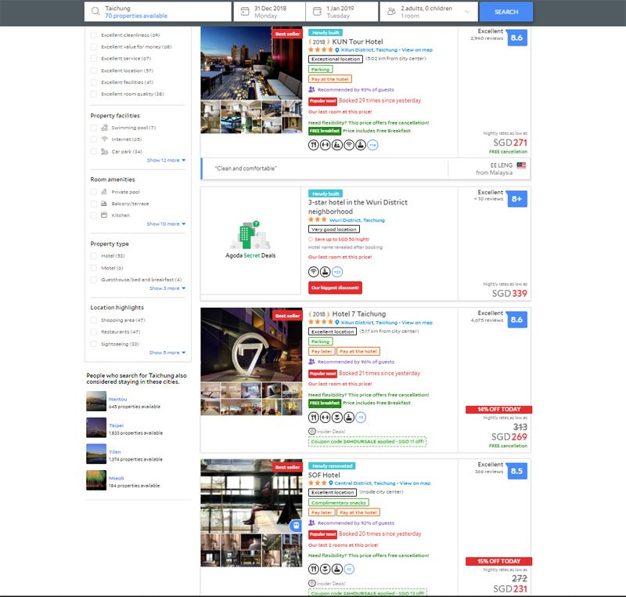Click KUN Tour Hotel fitness amenity icon
Image resolution: width=626 pixels, height=597 pixels.
point(326,145)
